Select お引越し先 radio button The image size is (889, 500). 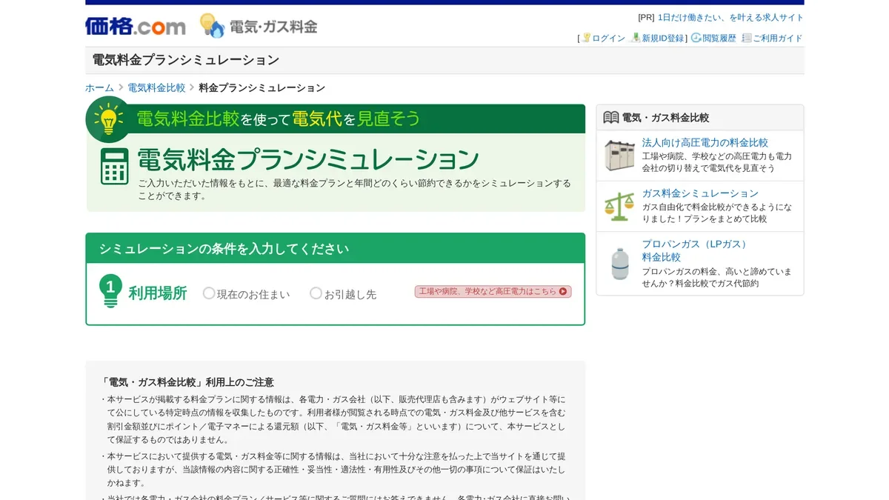click(x=316, y=293)
